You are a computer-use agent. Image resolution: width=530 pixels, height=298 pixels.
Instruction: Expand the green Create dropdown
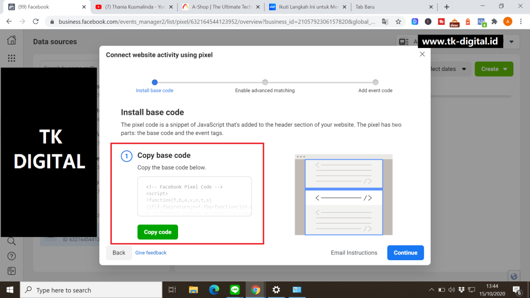click(493, 69)
